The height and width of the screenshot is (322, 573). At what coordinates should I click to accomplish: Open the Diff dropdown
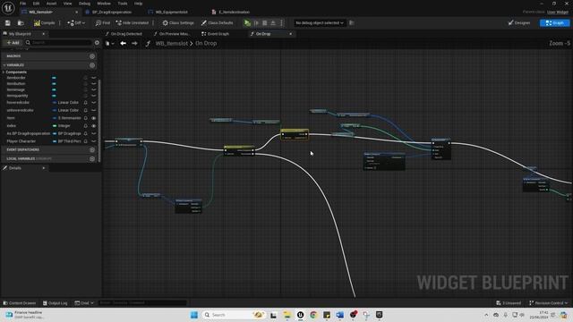(x=76, y=23)
